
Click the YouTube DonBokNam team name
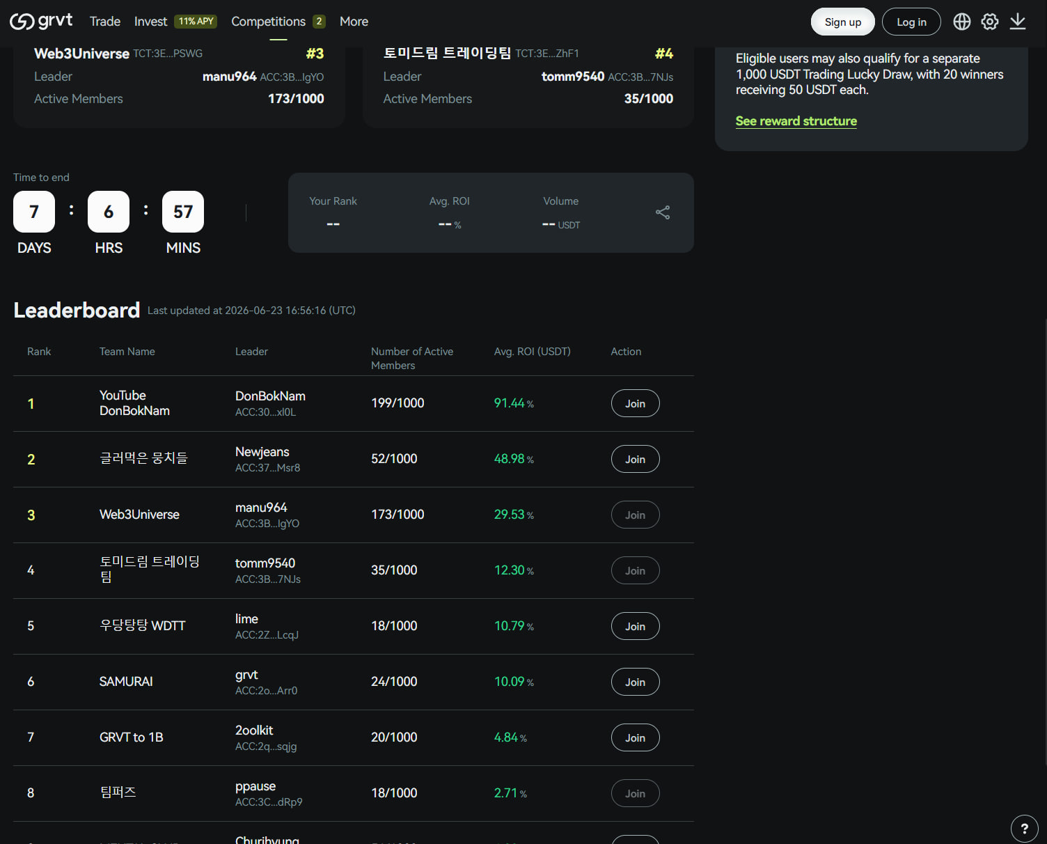pyautogui.click(x=134, y=403)
